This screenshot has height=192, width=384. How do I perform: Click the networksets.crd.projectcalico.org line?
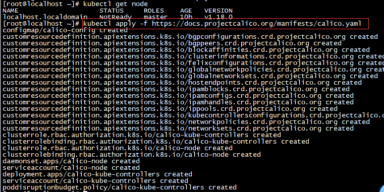[178, 129]
